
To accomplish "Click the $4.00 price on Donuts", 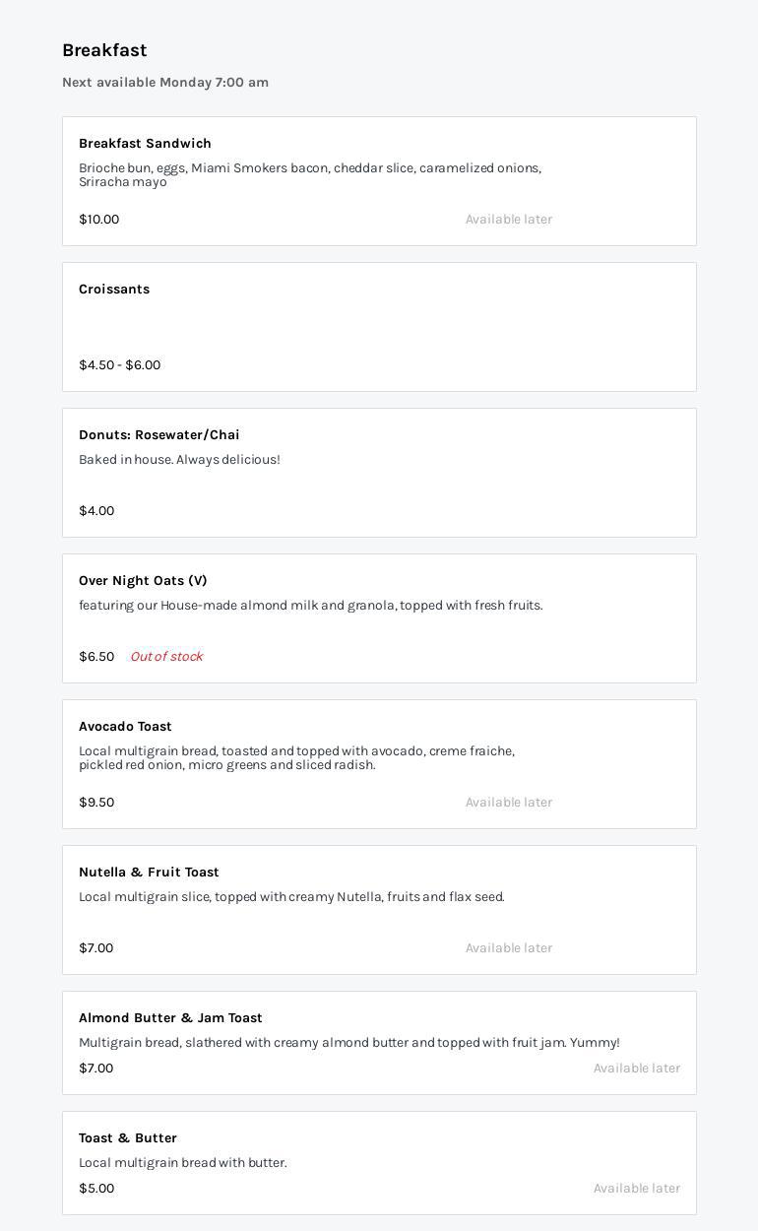I will [x=96, y=511].
